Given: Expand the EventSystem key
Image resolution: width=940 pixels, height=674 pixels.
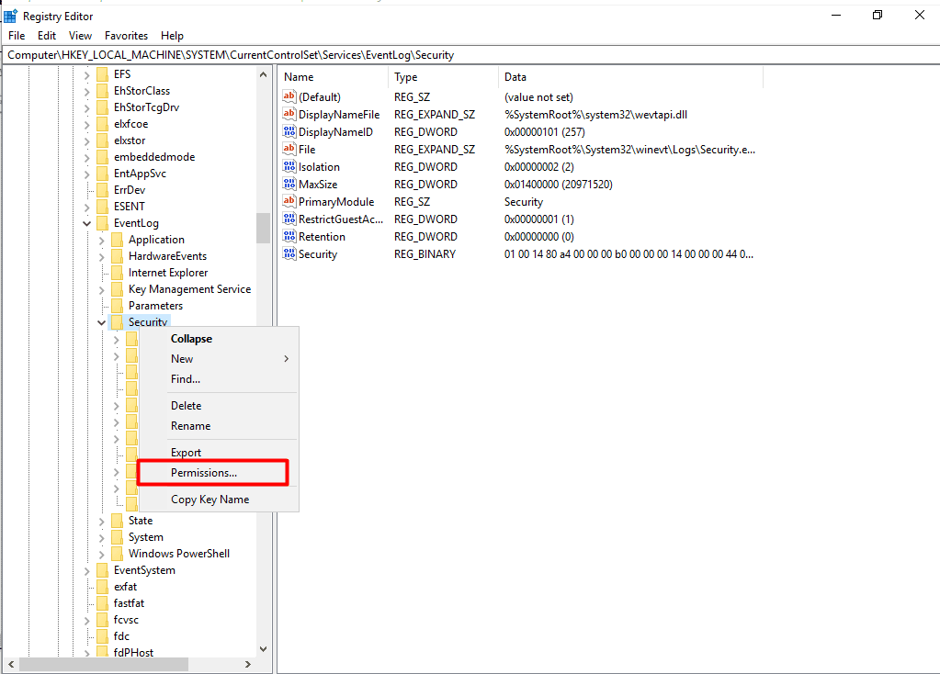Looking at the screenshot, I should point(87,570).
